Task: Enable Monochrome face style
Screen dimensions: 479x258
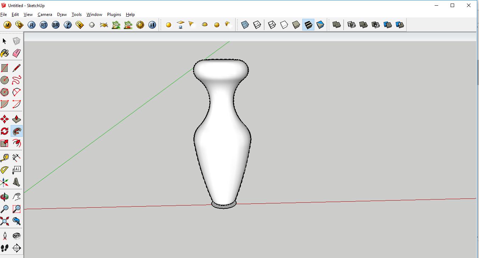Action: [321, 24]
